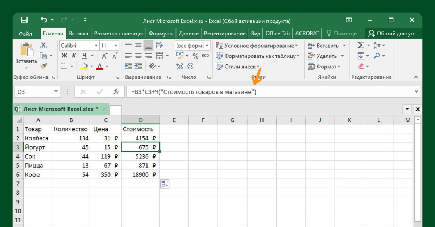Toggle the bottom vertical alignment button
The height and width of the screenshot is (227, 435).
point(148,45)
